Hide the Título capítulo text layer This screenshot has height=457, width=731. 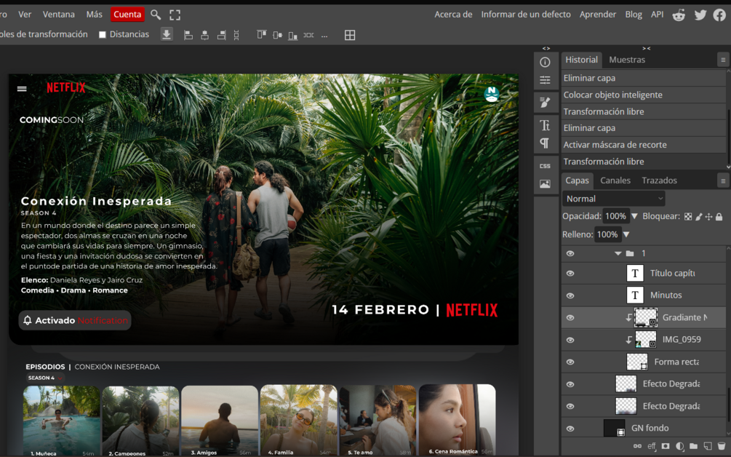coord(570,274)
